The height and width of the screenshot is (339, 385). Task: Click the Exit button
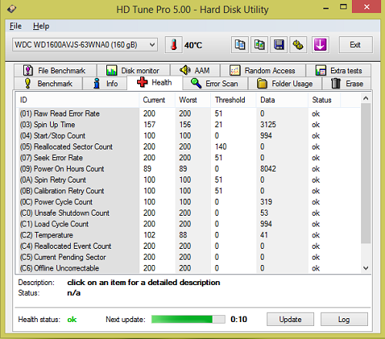click(356, 45)
